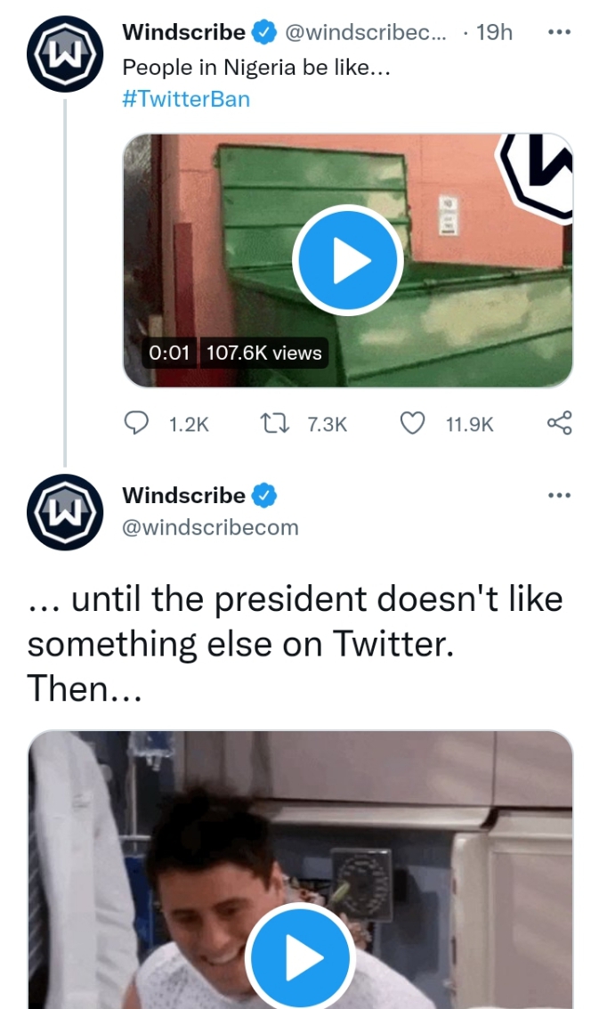Image resolution: width=599 pixels, height=1009 pixels.
Task: Play the green dumpster video
Action: pos(347,260)
